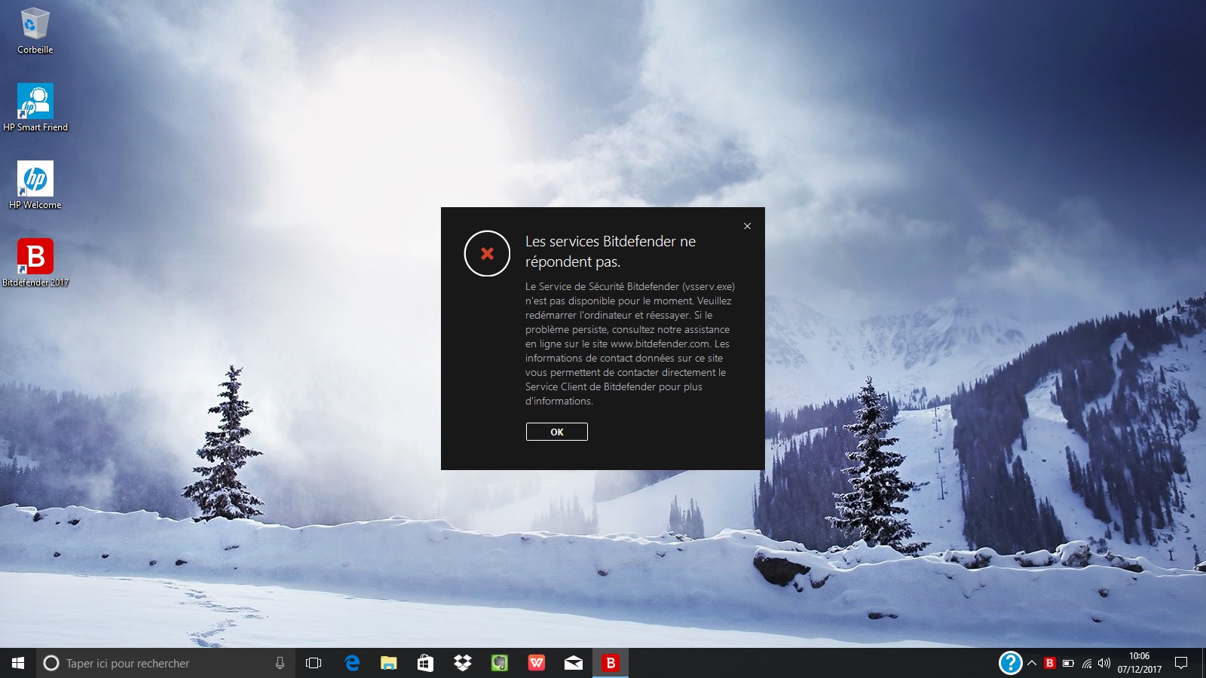Click the "Taper ici pour rechercher" search field
The height and width of the screenshot is (678, 1206).
pyautogui.click(x=166, y=663)
